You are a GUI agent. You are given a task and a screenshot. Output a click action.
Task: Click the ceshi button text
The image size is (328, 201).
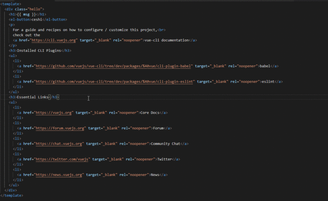pyautogui.click(x=37, y=19)
